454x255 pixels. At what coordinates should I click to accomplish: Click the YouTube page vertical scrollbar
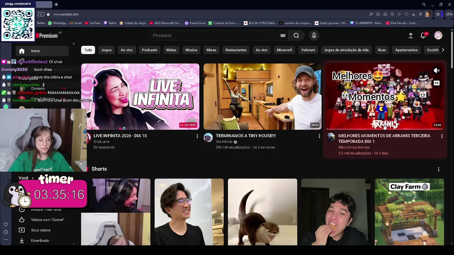pyautogui.click(x=452, y=50)
